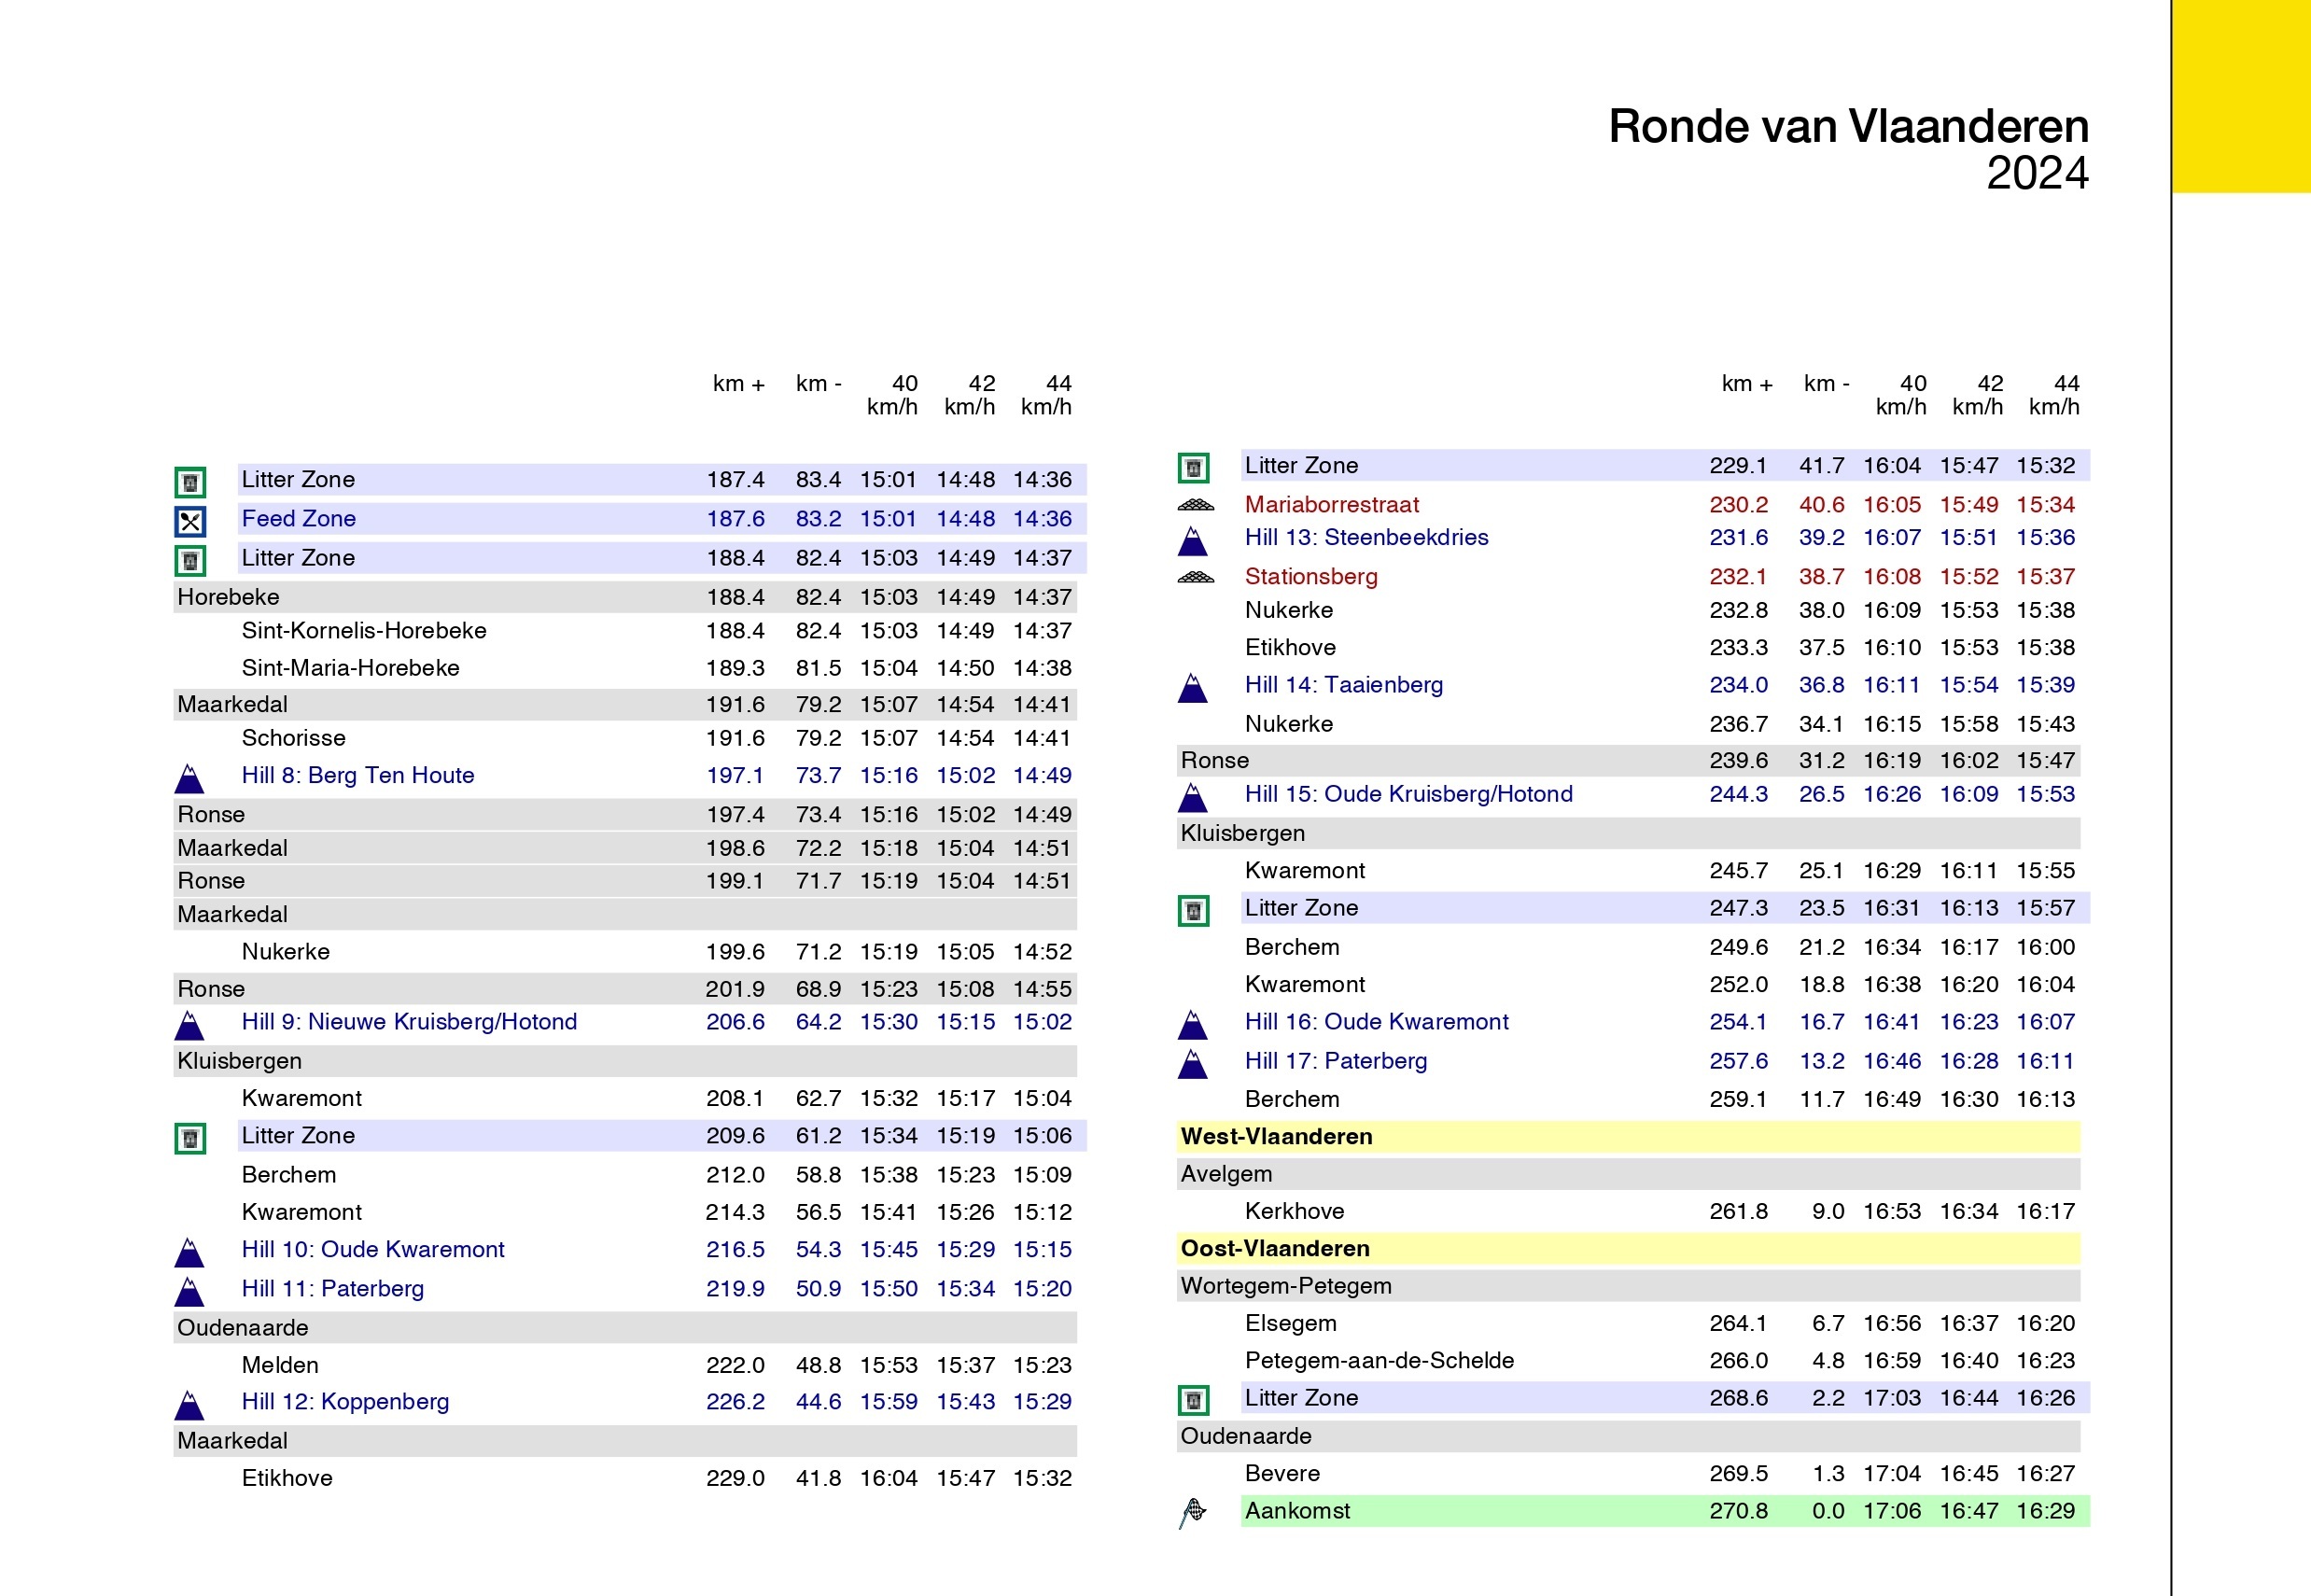Click the litter icon at km 187.4
This screenshot has width=2311, height=1596.
tap(190, 482)
